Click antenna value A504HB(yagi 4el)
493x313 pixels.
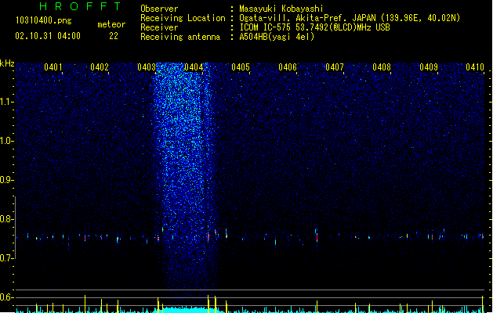click(x=277, y=37)
